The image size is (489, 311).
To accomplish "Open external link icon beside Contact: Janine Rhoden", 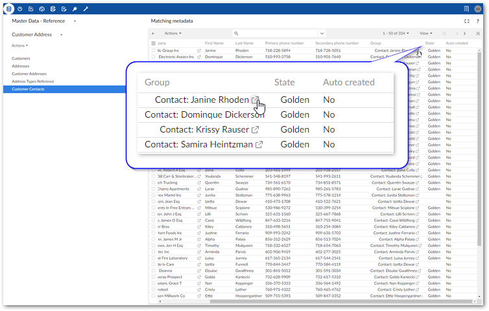I will click(x=257, y=100).
